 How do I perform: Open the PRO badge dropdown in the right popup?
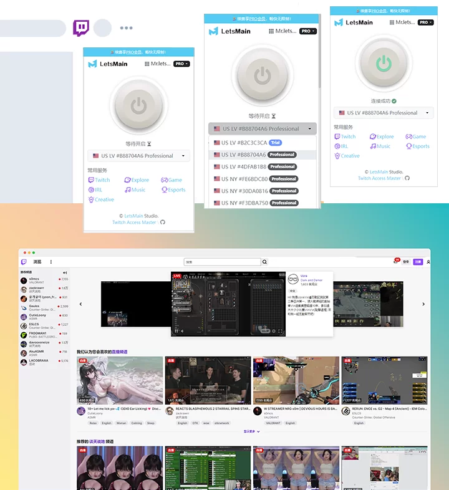click(425, 22)
